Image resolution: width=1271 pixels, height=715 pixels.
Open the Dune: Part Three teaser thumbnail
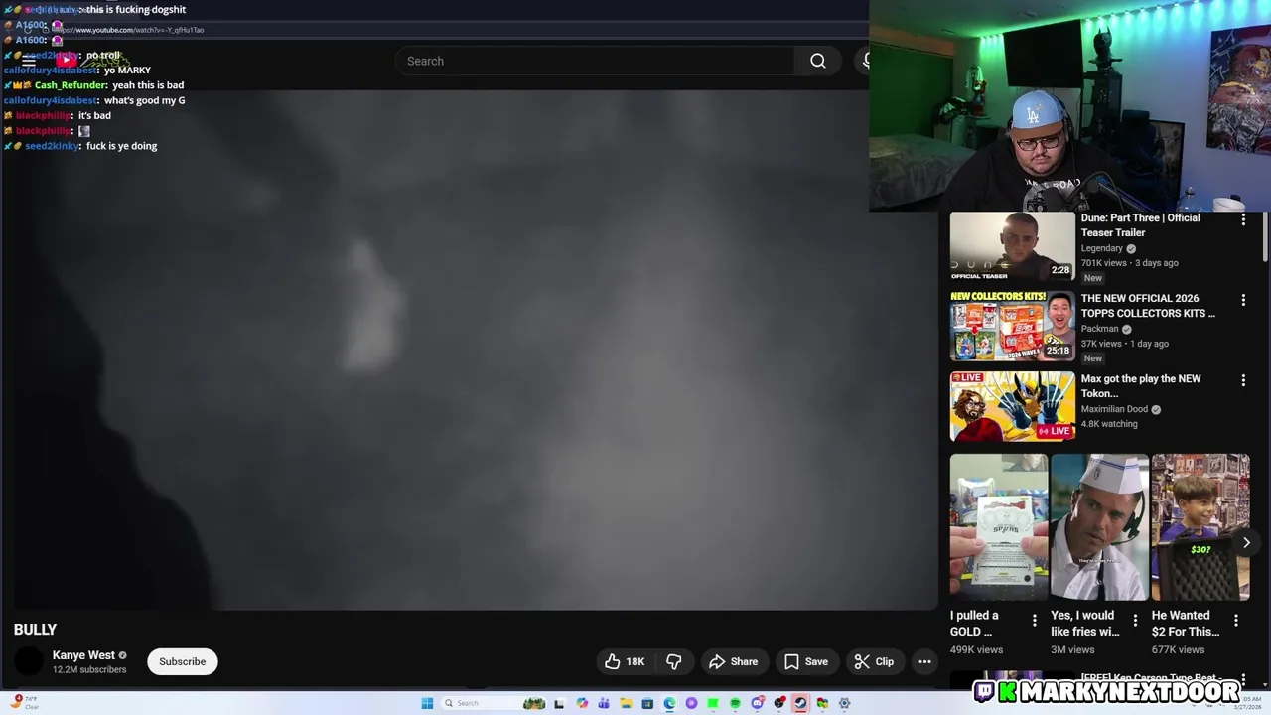(x=1012, y=245)
